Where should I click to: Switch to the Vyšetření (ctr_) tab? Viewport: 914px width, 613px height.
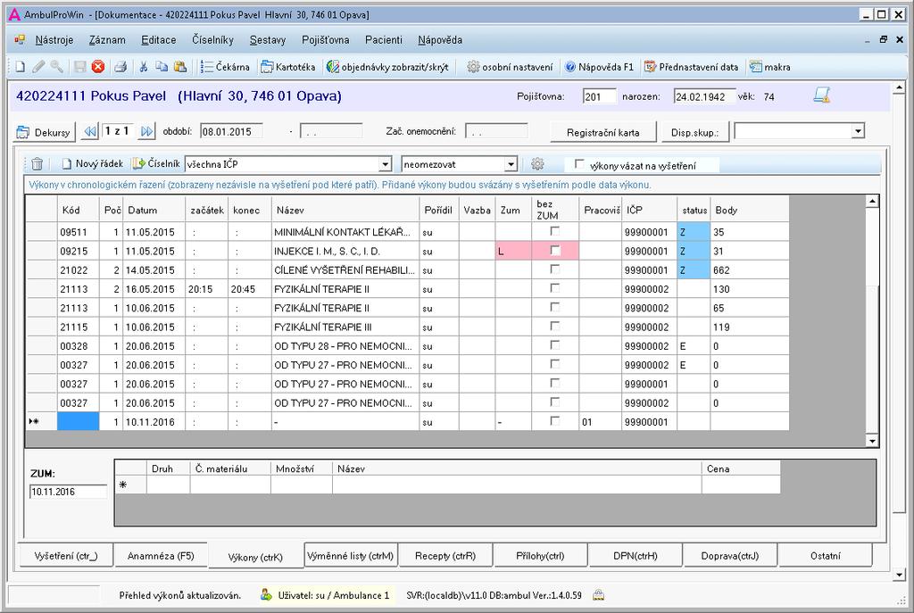(66, 556)
